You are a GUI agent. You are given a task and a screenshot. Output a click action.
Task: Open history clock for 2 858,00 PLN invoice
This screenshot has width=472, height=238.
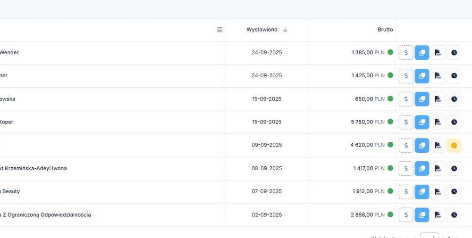(x=454, y=214)
